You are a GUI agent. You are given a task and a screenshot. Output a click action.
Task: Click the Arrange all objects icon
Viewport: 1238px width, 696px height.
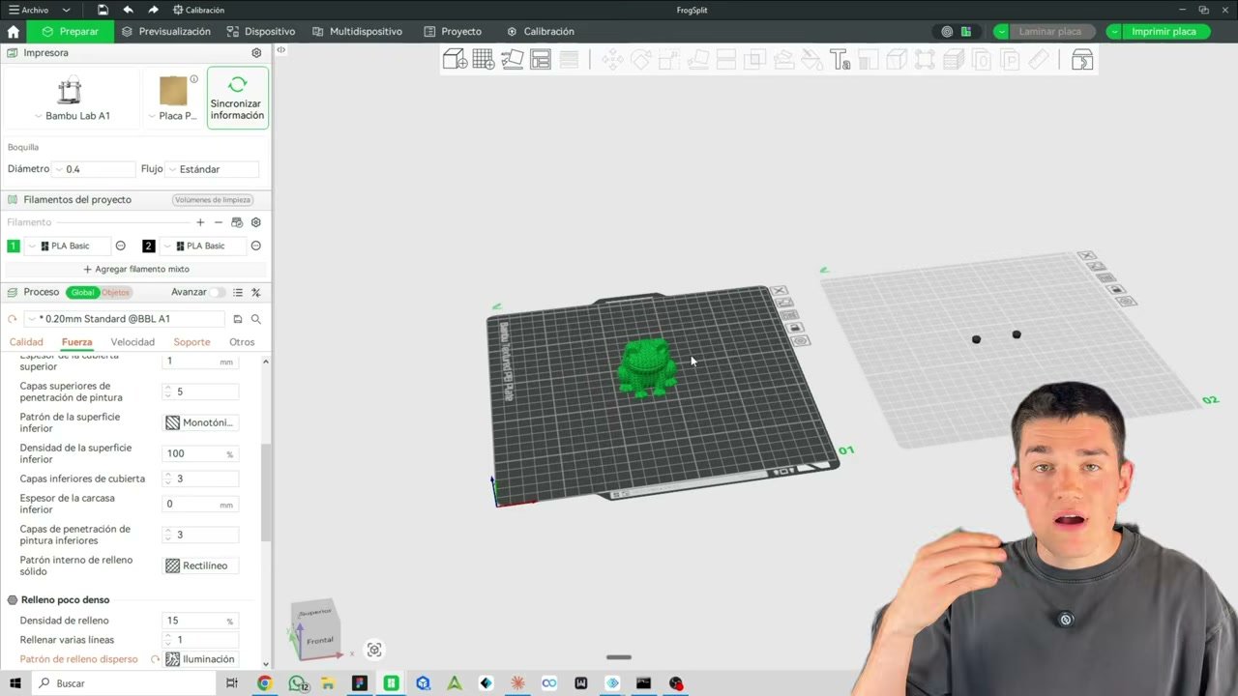point(541,60)
